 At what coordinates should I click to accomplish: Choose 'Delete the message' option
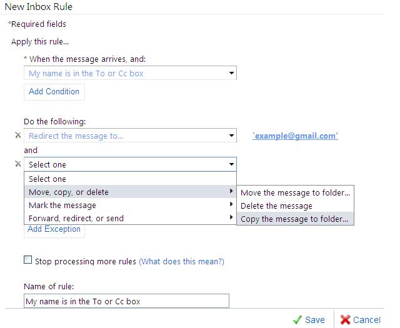276,206
